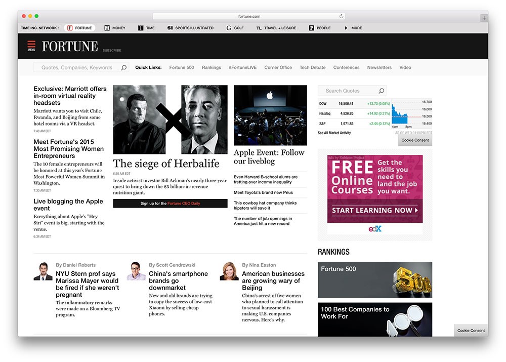Open NYU Stern prof Marissa Mayer story
The height and width of the screenshot is (362, 506).
[x=88, y=284]
